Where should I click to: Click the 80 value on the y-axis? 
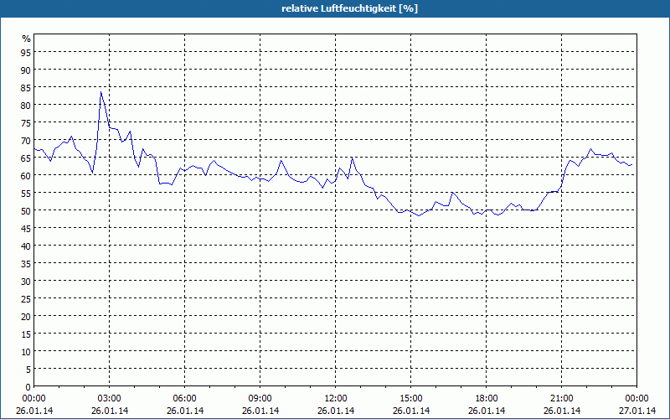(x=26, y=105)
